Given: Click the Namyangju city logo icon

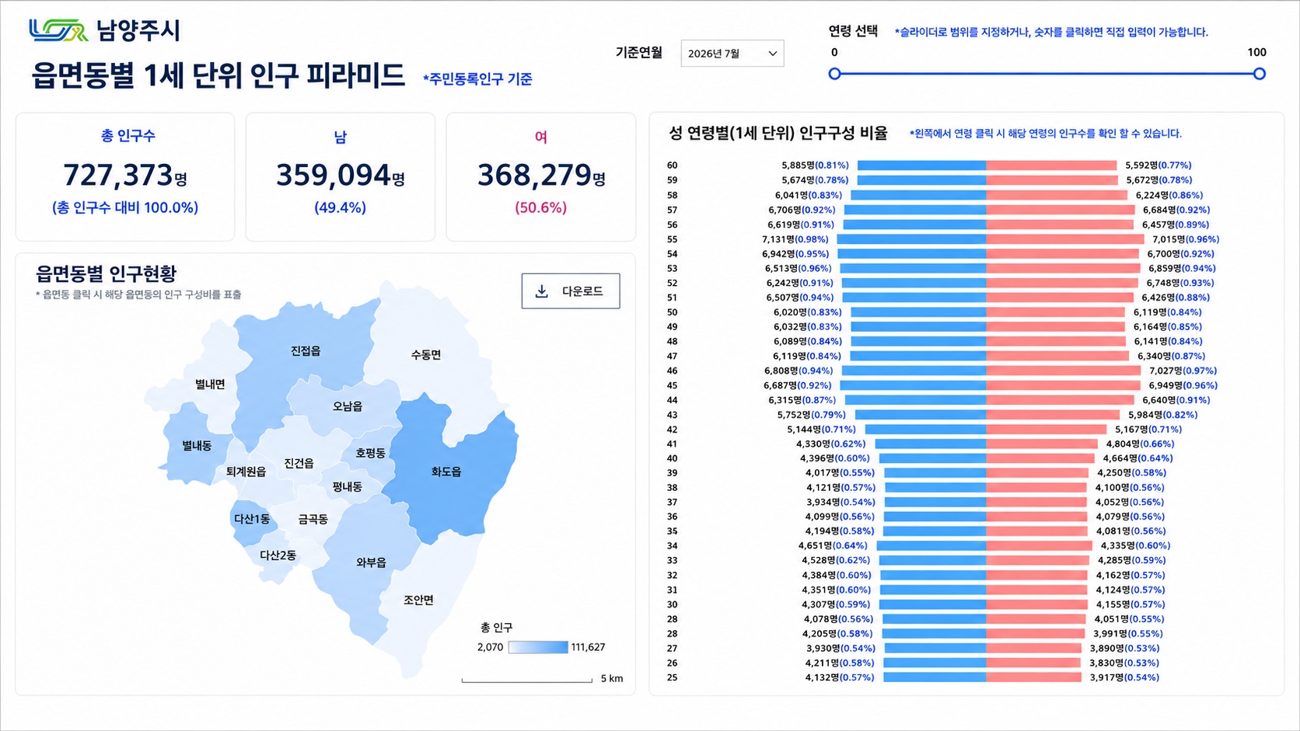Looking at the screenshot, I should 58,30.
